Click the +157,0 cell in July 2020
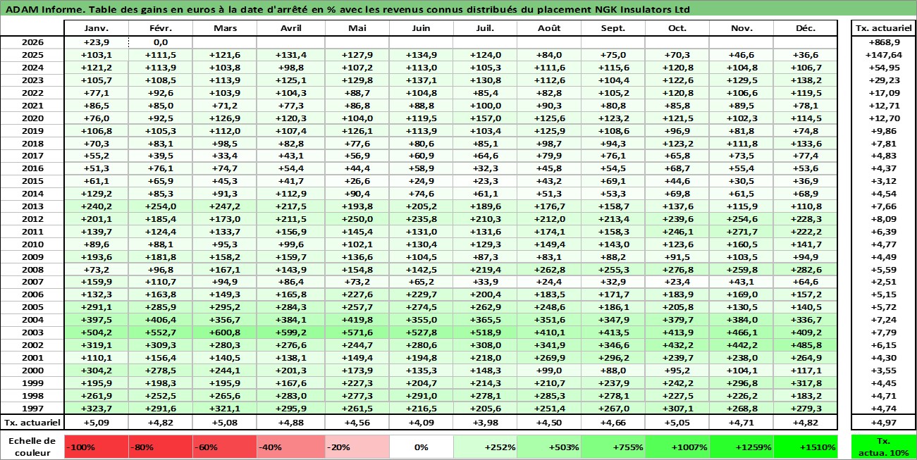The width and height of the screenshot is (917, 460). click(x=484, y=118)
